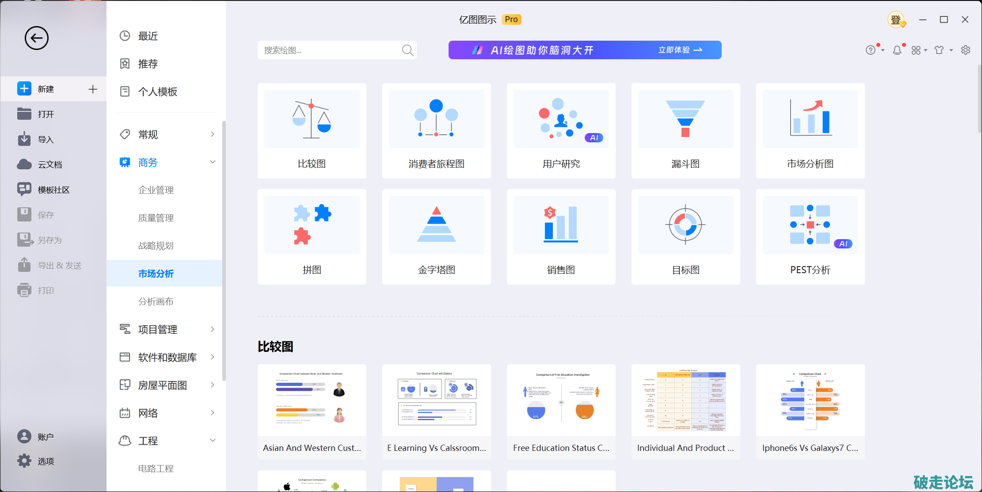Image resolution: width=982 pixels, height=492 pixels.
Task: Select 战略规划 in the sidebar
Action: [x=156, y=246]
